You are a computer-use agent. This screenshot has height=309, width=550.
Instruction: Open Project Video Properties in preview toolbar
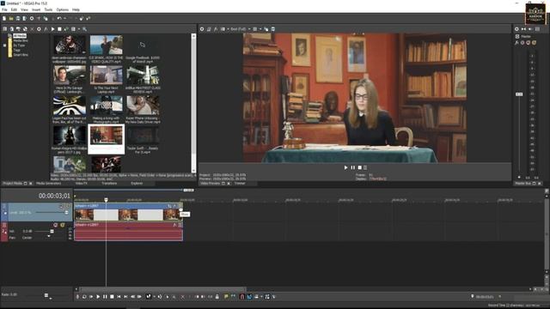tap(202, 29)
